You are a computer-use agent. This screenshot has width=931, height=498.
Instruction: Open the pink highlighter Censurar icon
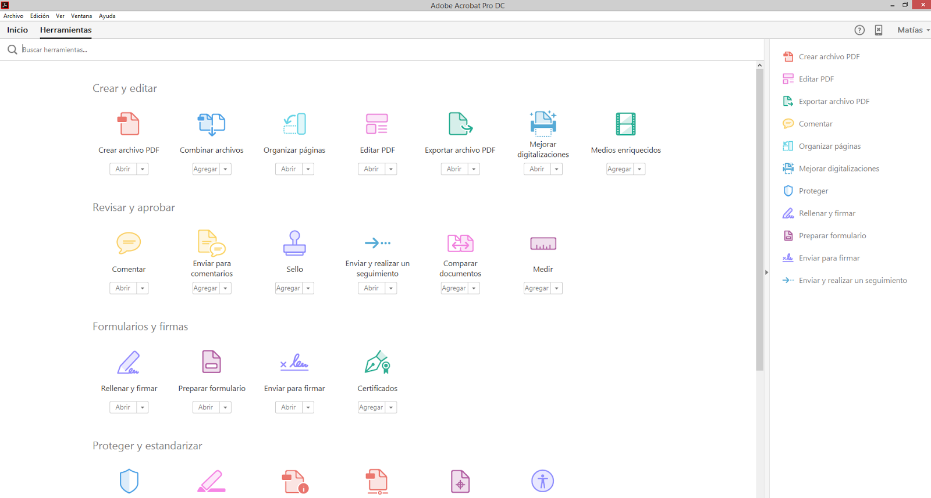(x=212, y=481)
